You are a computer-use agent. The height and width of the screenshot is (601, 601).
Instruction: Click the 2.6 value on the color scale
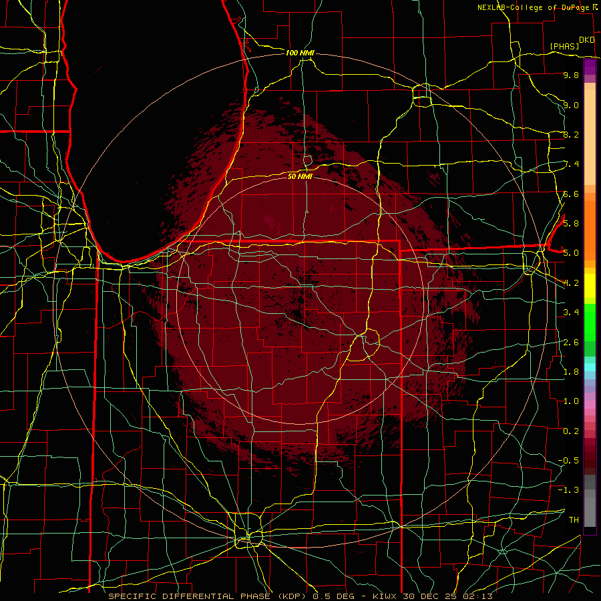point(571,343)
